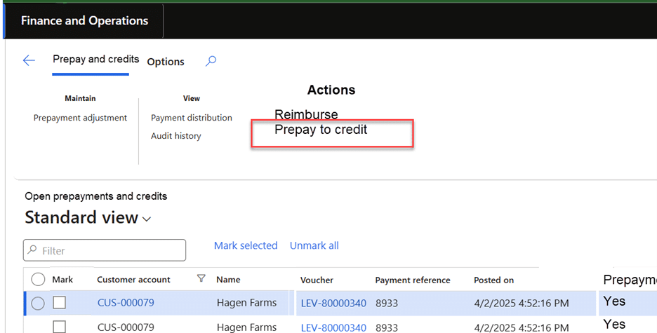
Task: Click CUS-000079 in the second row
Action: click(x=126, y=327)
